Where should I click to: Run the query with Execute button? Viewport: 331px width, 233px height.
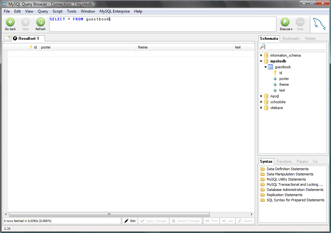[285, 22]
